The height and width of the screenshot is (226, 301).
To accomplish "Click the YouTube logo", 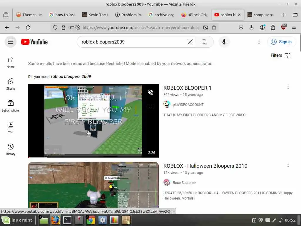I will coord(34,42).
